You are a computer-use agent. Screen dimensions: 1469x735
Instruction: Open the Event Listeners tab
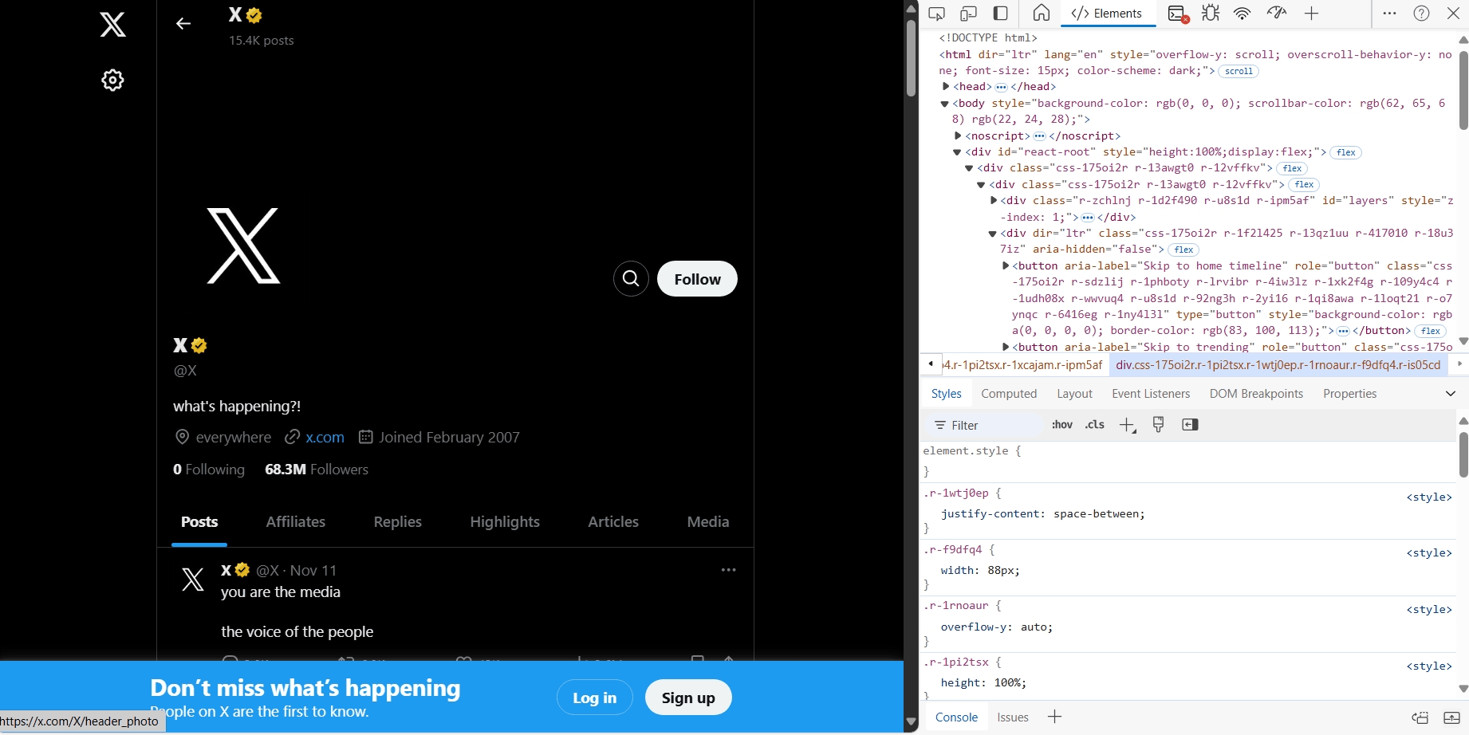1151,394
